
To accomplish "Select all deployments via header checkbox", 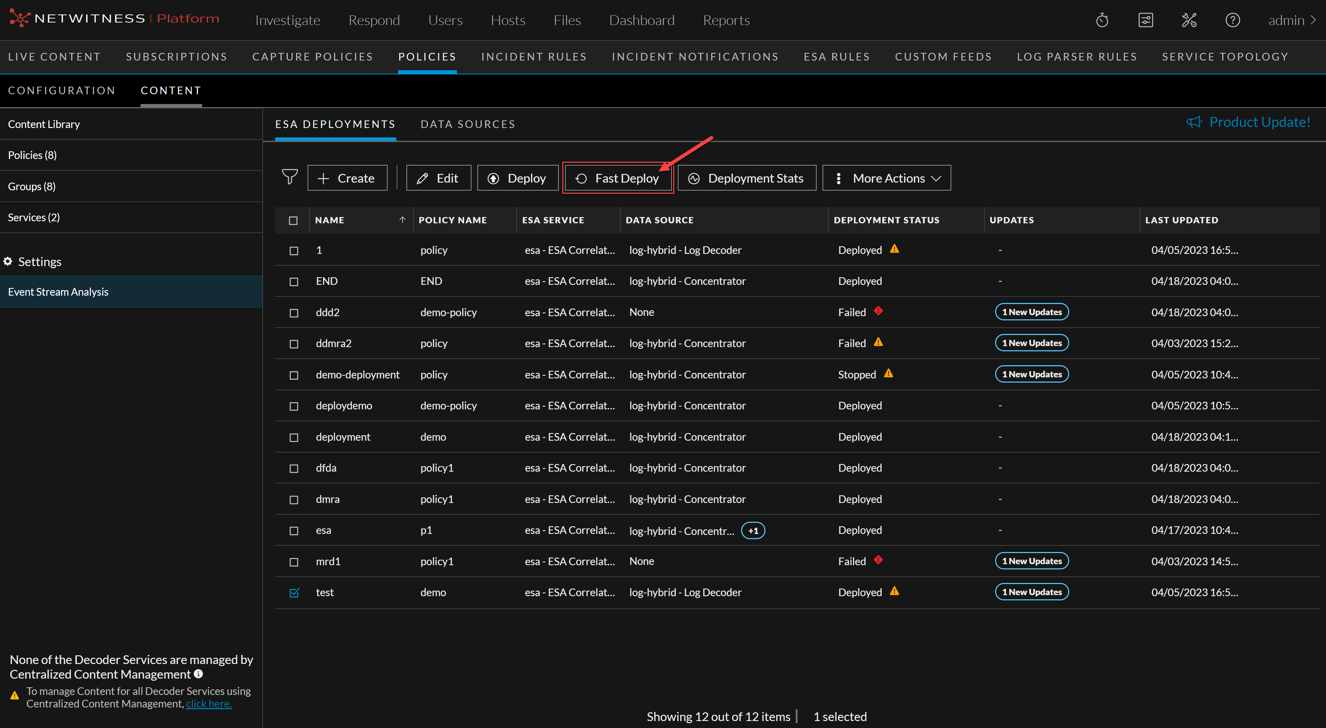I will click(293, 220).
